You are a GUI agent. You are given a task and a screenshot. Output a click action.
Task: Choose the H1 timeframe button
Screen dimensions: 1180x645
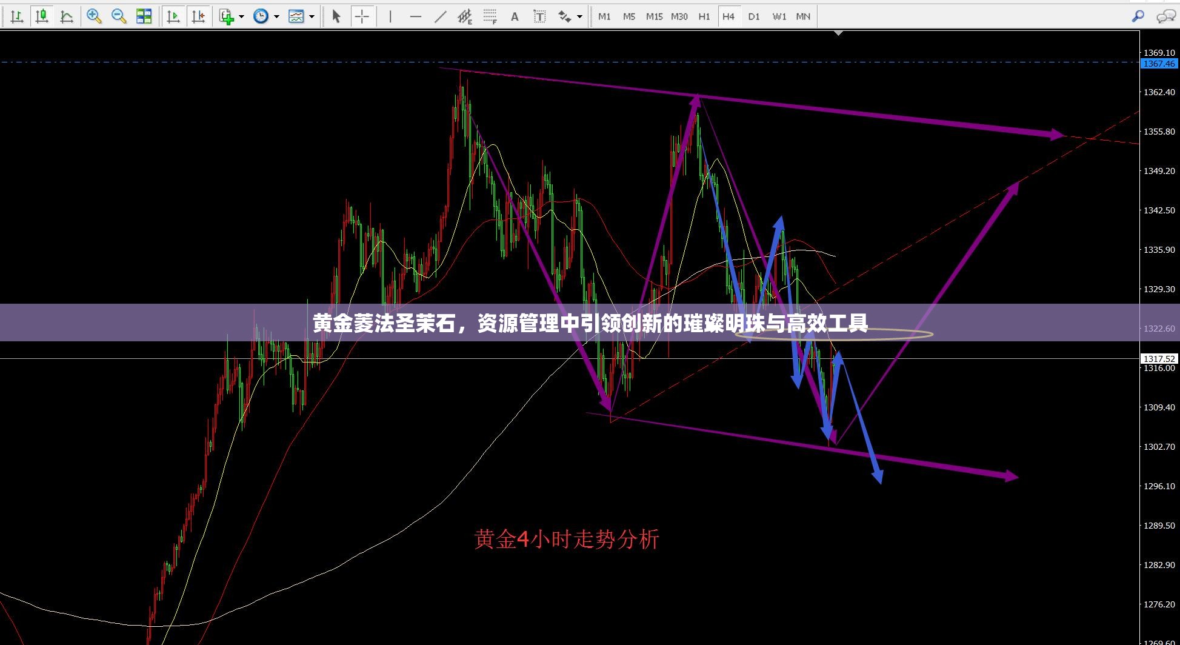coord(704,16)
